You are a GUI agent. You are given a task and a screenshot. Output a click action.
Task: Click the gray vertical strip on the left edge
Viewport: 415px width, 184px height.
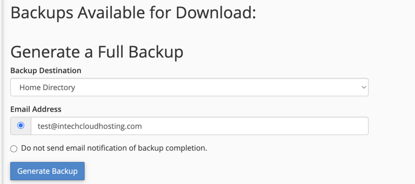click(1, 92)
